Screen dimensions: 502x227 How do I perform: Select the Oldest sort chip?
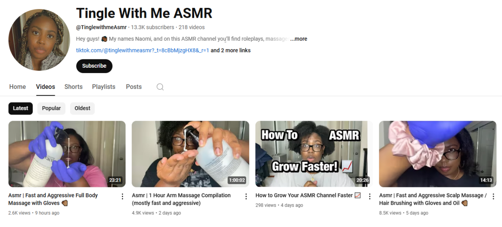[x=83, y=108]
